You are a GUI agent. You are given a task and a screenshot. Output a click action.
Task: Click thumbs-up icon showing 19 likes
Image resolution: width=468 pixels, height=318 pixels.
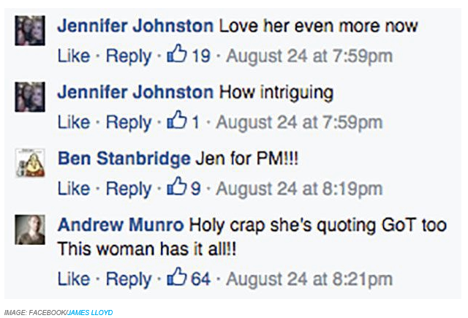177,53
